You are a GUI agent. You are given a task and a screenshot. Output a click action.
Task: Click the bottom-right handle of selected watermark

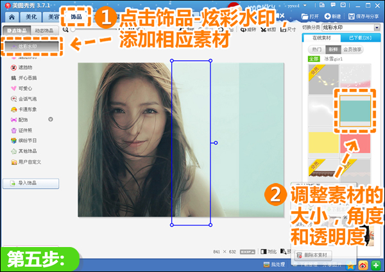pos(210,225)
